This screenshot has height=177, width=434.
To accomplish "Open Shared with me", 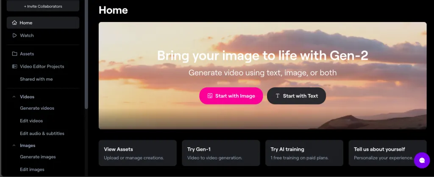I will (x=36, y=79).
